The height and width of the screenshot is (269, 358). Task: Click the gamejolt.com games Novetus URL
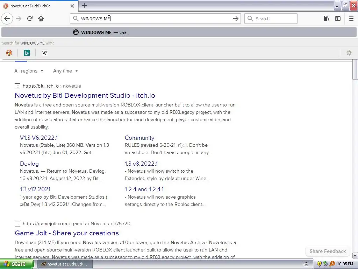(x=77, y=223)
